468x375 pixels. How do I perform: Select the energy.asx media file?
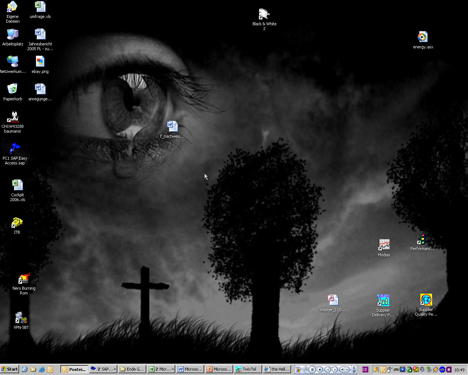click(x=423, y=37)
